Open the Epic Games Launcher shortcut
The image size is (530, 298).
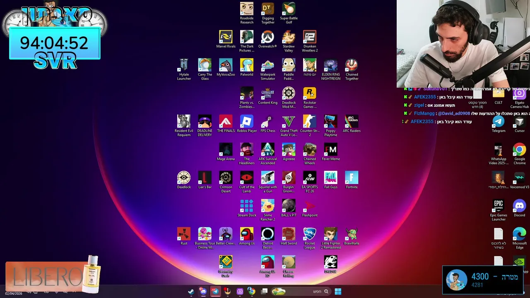tap(499, 210)
